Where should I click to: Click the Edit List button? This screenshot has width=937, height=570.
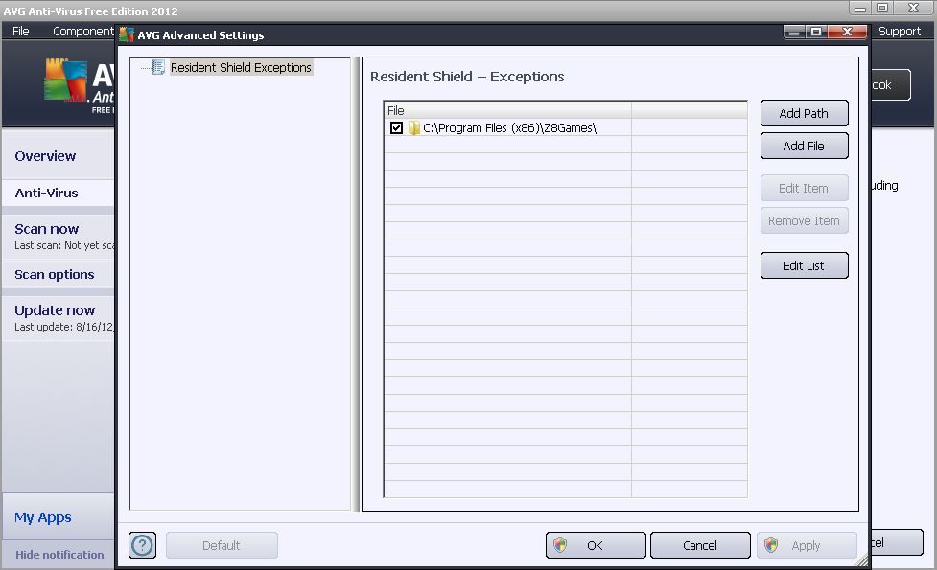pyautogui.click(x=804, y=265)
